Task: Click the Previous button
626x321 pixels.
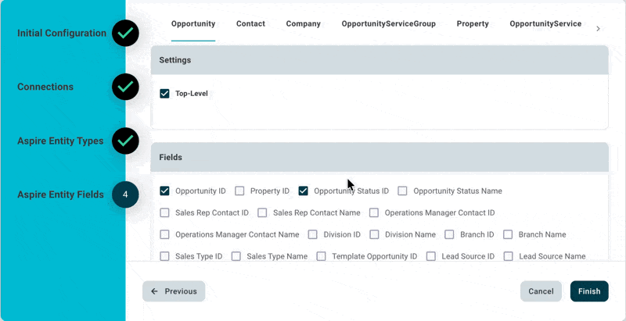Action: click(x=174, y=291)
